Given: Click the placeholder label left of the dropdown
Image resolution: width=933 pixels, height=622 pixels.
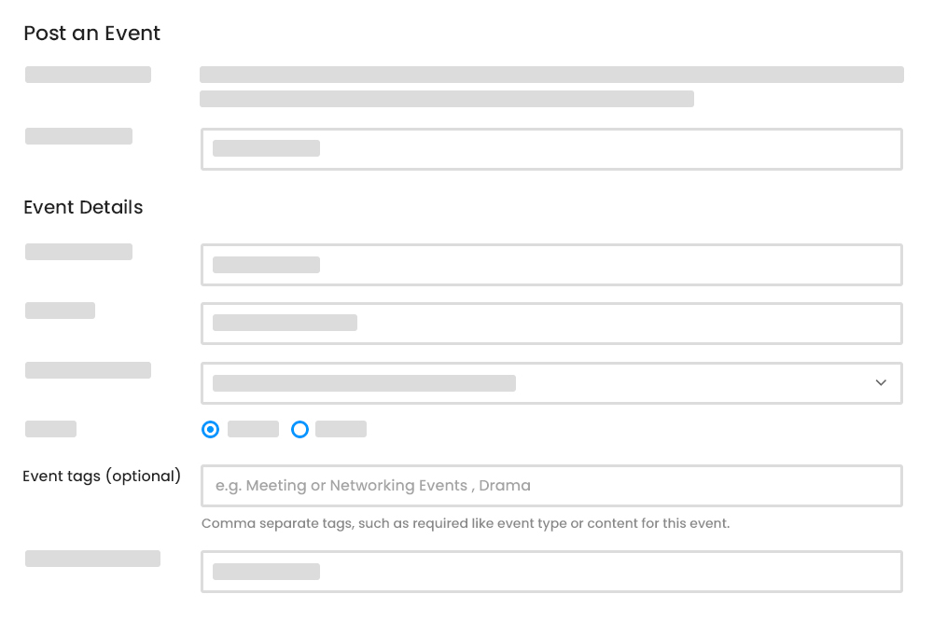Looking at the screenshot, I should click(x=87, y=369).
